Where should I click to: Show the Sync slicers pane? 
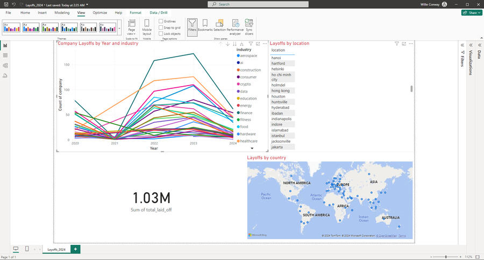(249, 26)
